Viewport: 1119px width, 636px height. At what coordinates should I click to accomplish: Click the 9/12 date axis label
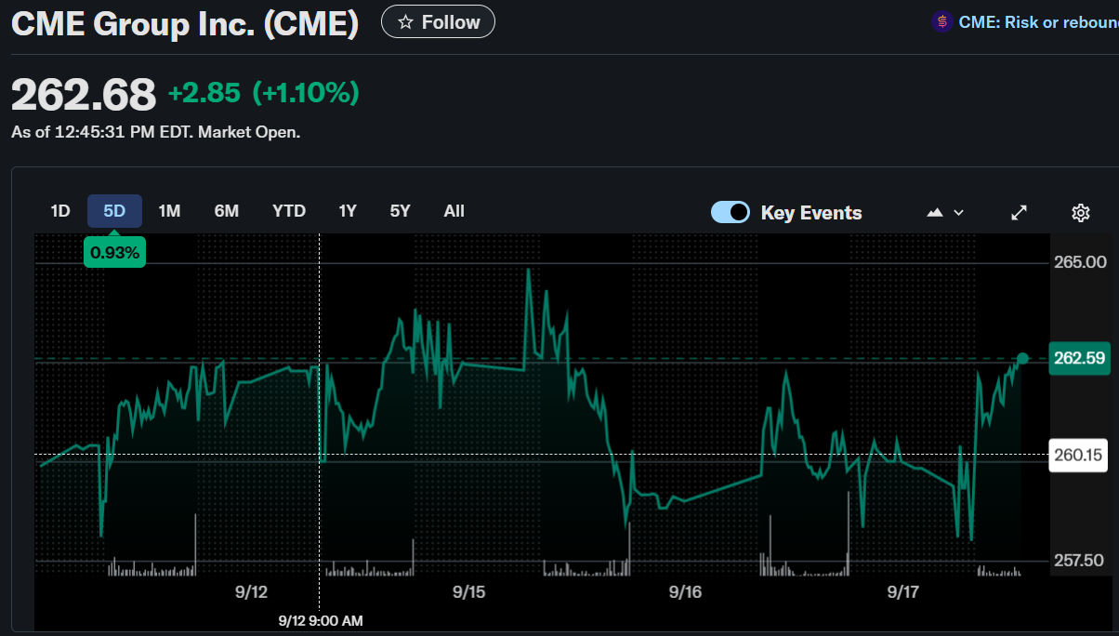252,592
